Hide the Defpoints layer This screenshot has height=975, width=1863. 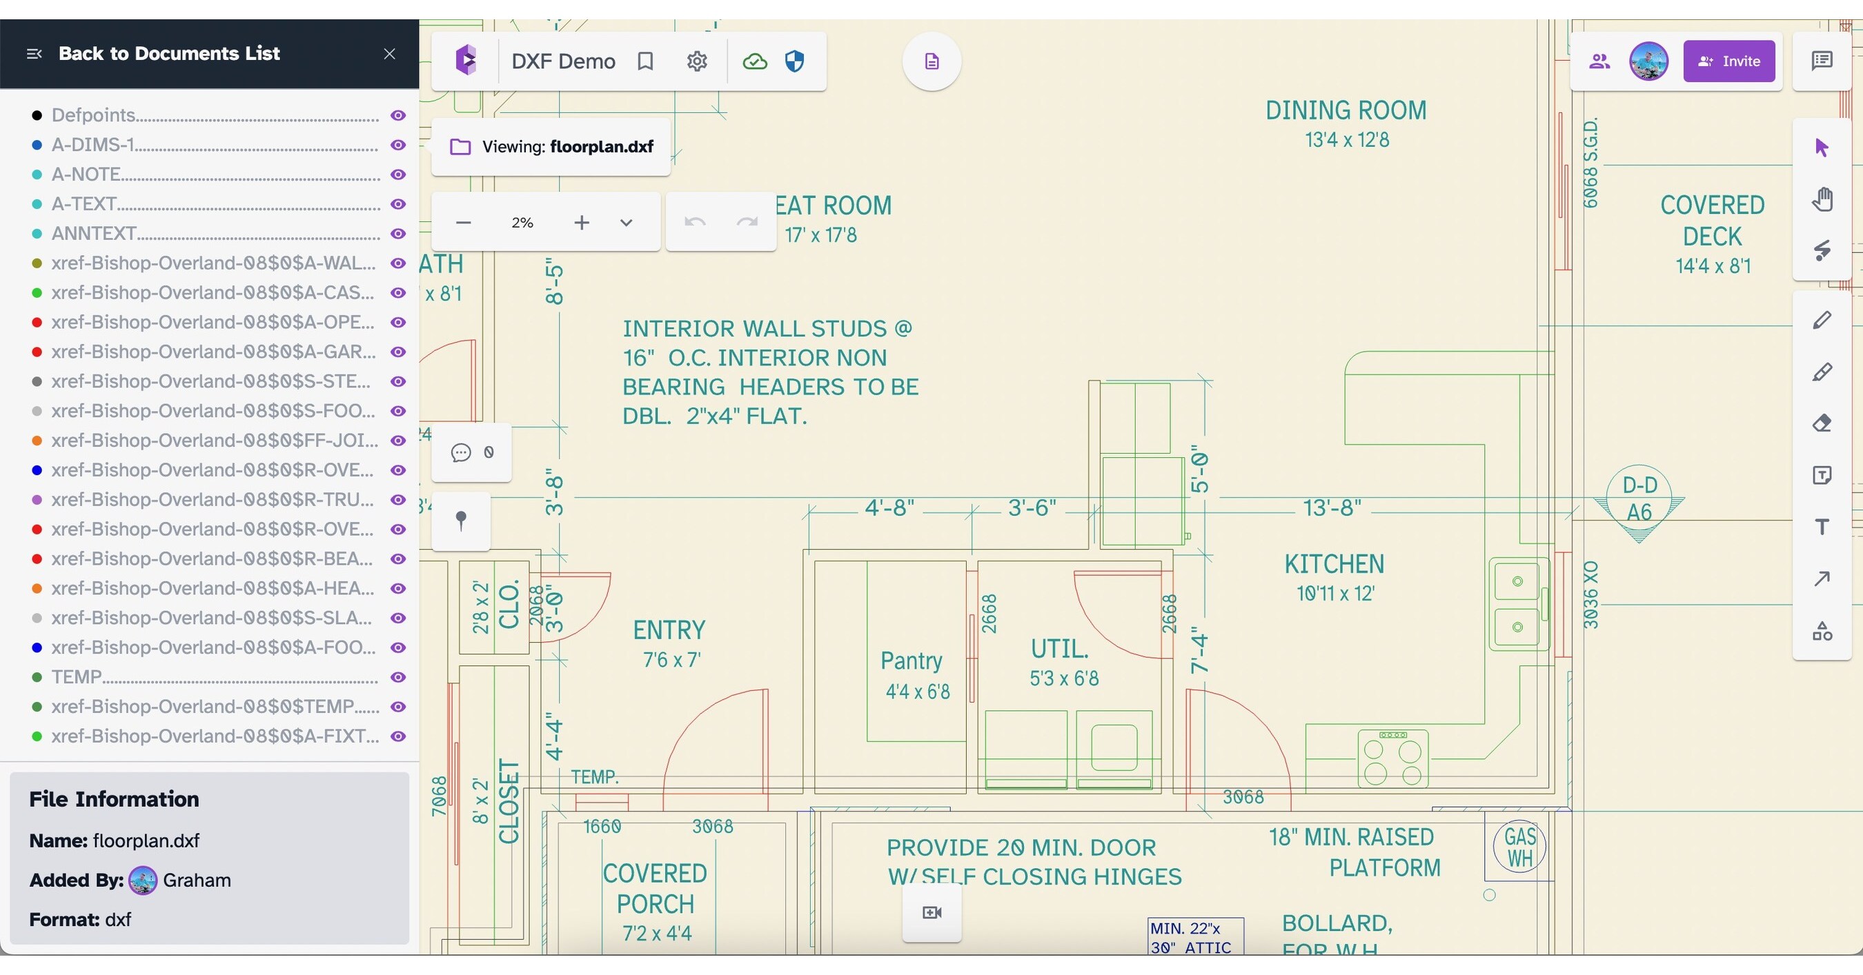click(397, 115)
